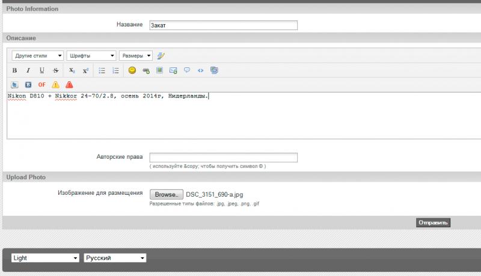Toggle italic formatting in the editor
This screenshot has width=481, height=276.
tap(28, 70)
